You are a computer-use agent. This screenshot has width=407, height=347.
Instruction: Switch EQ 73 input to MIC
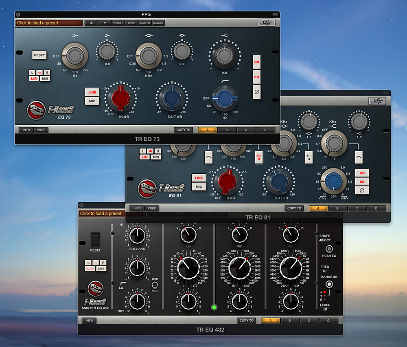coord(92,101)
